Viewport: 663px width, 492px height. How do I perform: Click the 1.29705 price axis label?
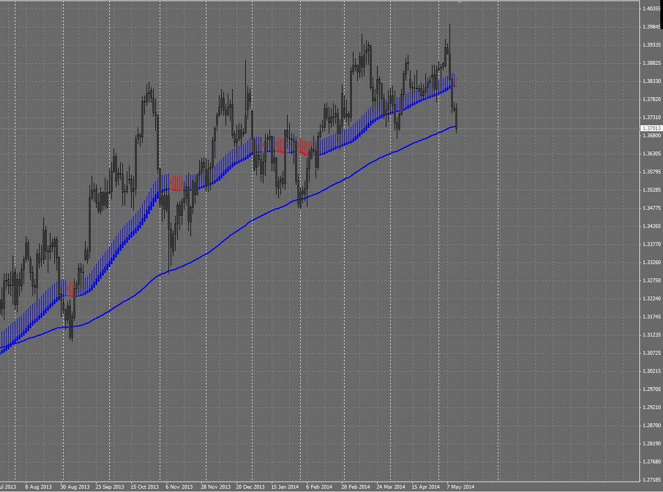pos(652,389)
